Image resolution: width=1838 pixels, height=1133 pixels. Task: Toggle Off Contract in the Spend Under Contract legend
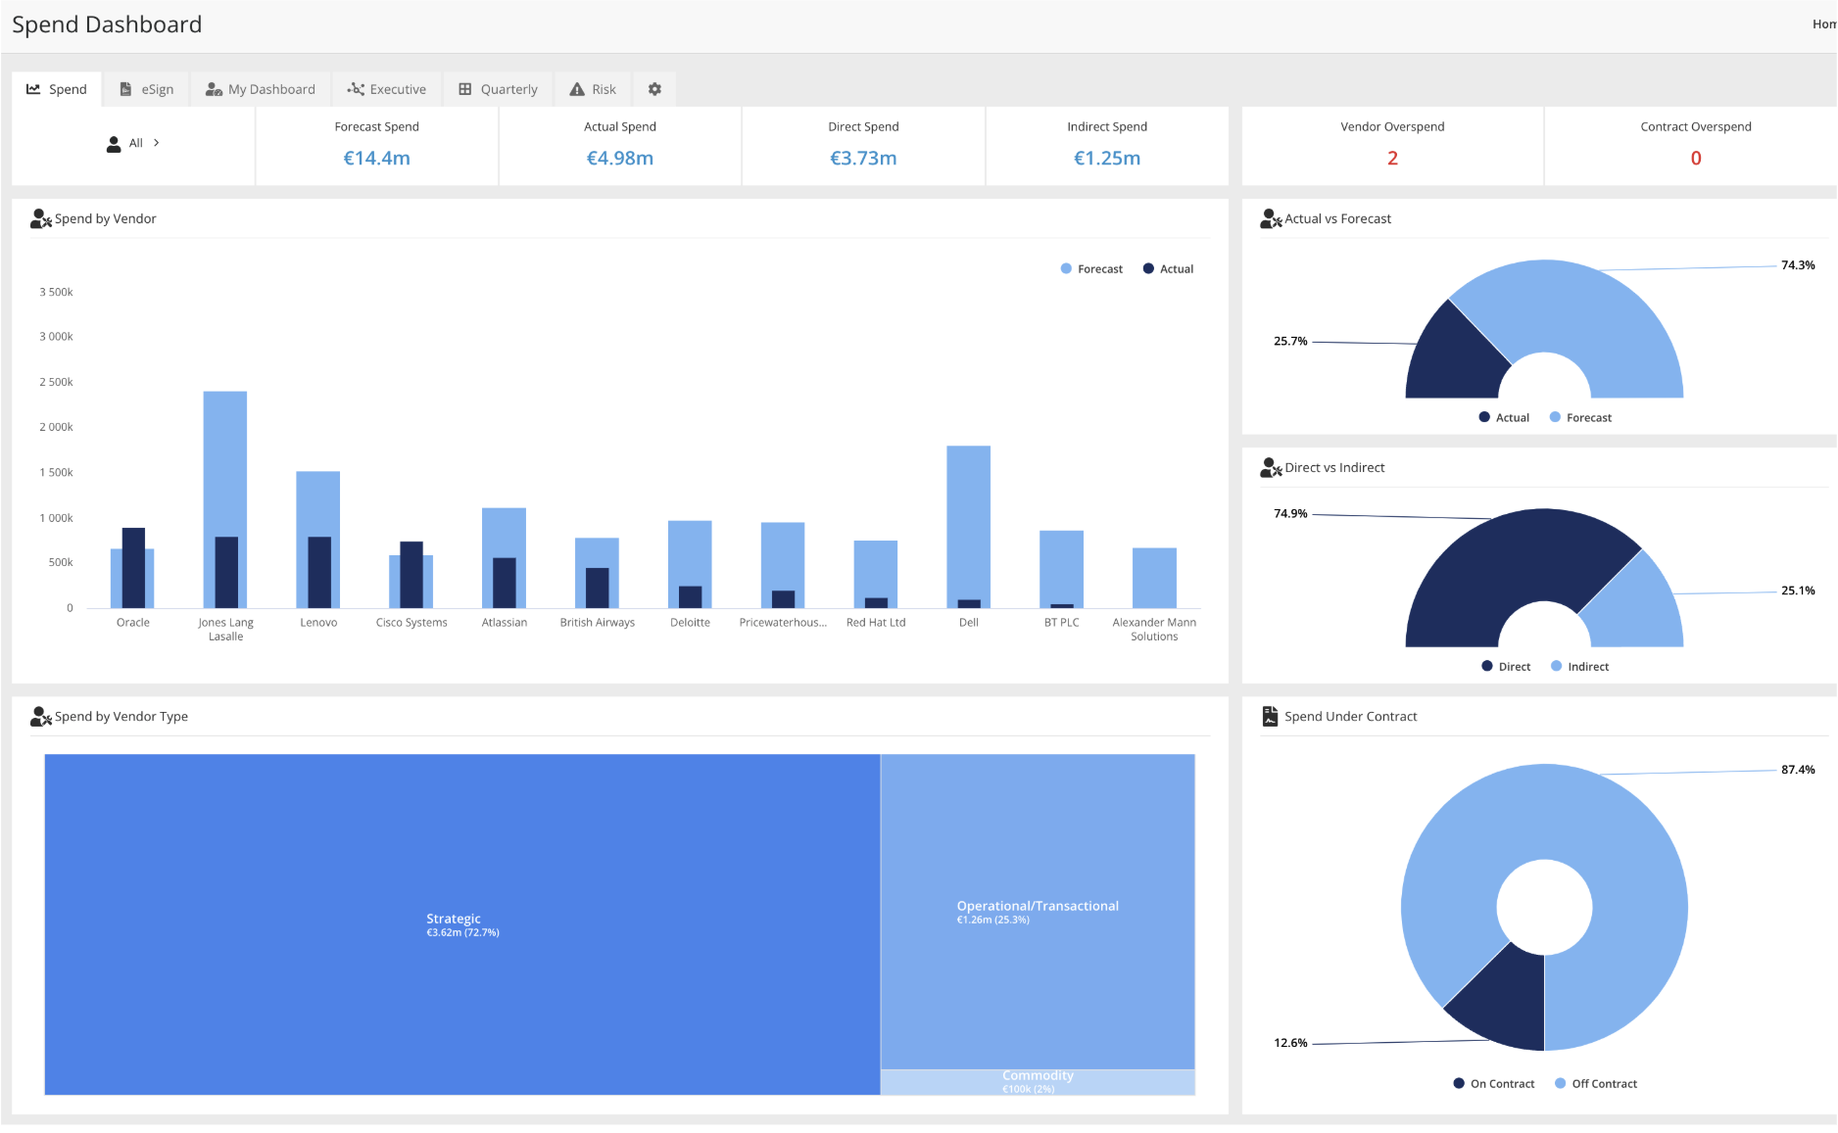pyautogui.click(x=1594, y=1083)
